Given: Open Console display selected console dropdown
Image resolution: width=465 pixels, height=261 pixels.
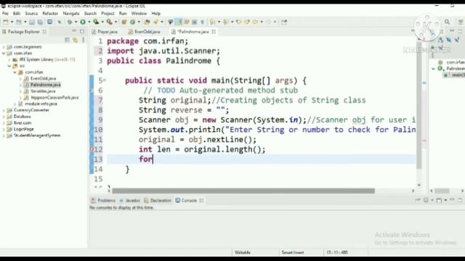Looking at the screenshot, I should [x=432, y=200].
